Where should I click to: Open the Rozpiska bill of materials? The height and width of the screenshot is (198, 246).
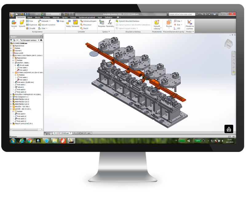click(x=101, y=23)
